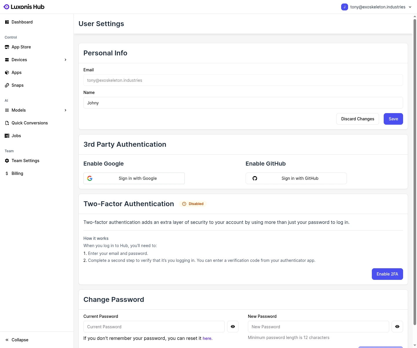The height and width of the screenshot is (348, 417).
Task: Select the Apps sidebar icon
Action: (7, 72)
